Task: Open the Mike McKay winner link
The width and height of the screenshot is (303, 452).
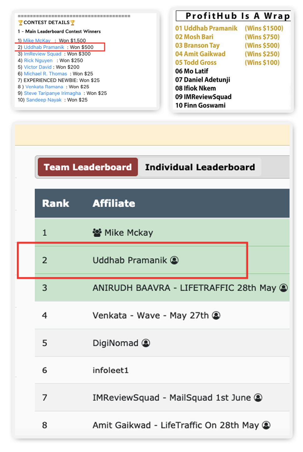Action: (x=37, y=40)
